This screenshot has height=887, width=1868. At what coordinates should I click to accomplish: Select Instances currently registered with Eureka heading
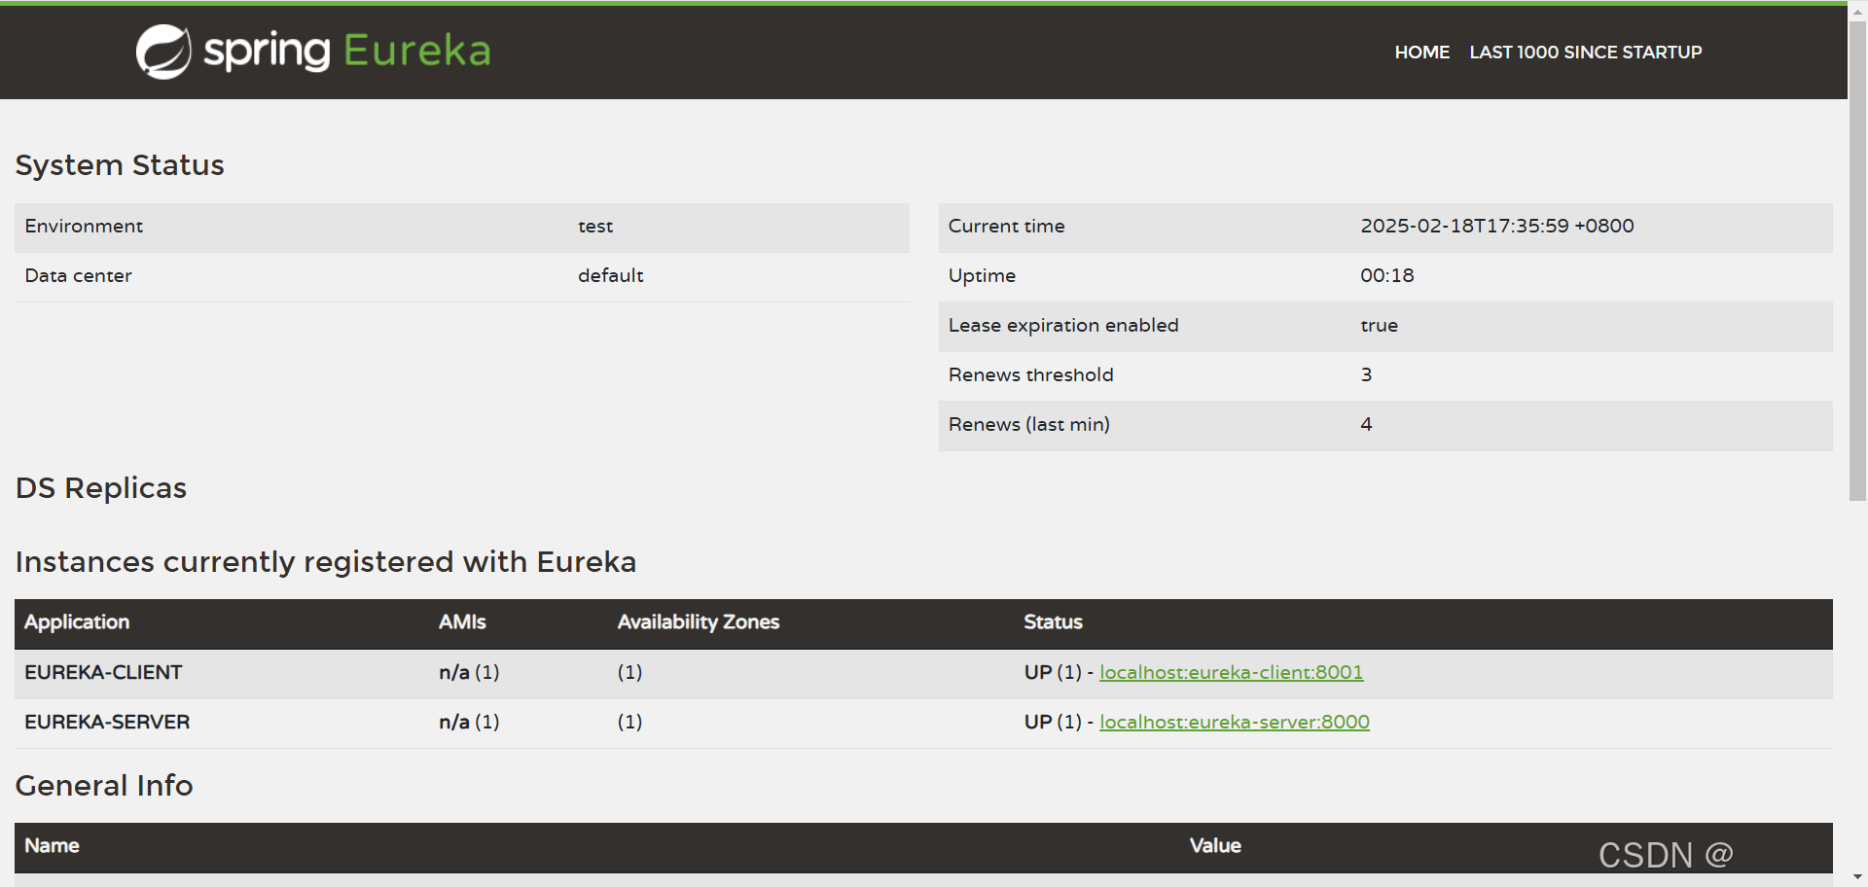[326, 562]
